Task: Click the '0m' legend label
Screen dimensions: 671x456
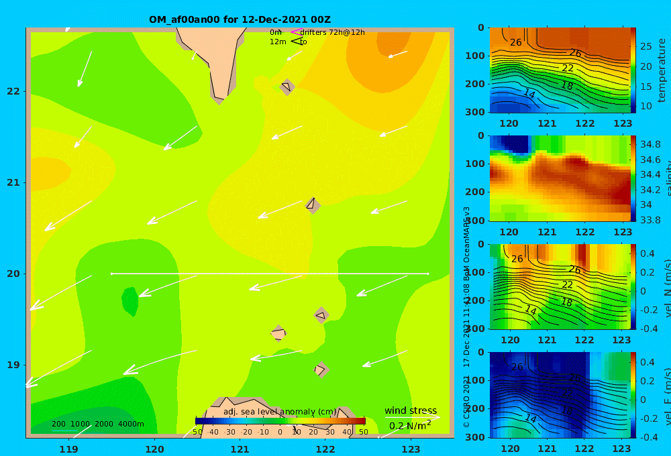Action: tap(275, 32)
